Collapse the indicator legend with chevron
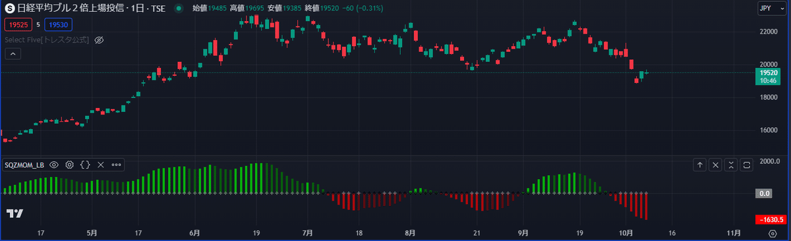 [13, 55]
